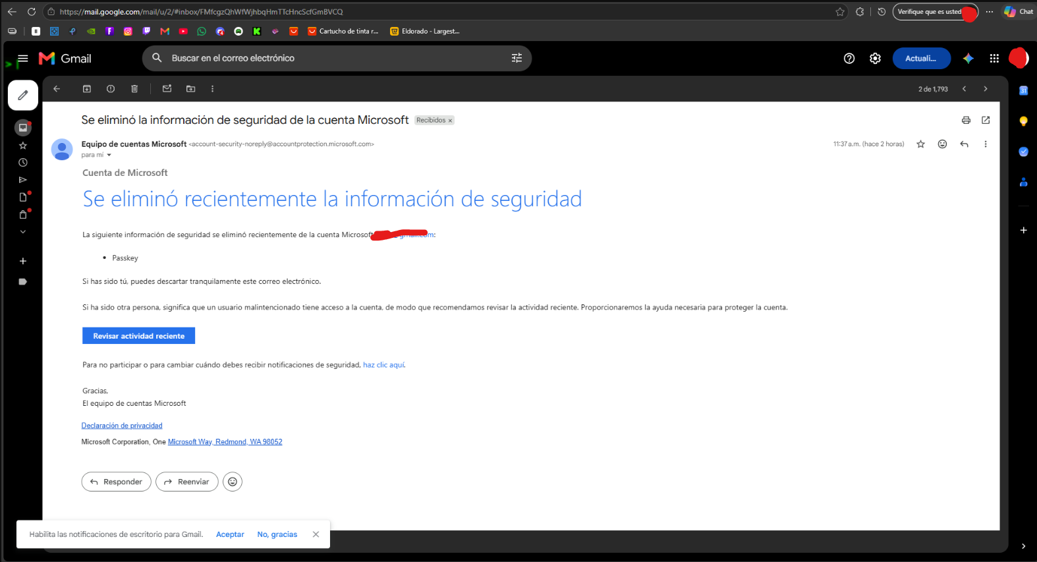Show search options in the search bar
The image size is (1037, 562).
(517, 58)
